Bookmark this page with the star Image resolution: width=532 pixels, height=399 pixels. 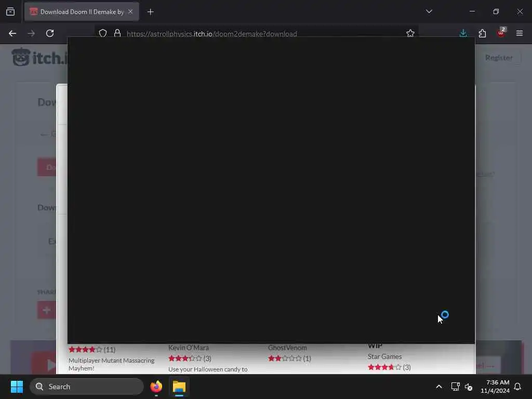click(x=410, y=33)
